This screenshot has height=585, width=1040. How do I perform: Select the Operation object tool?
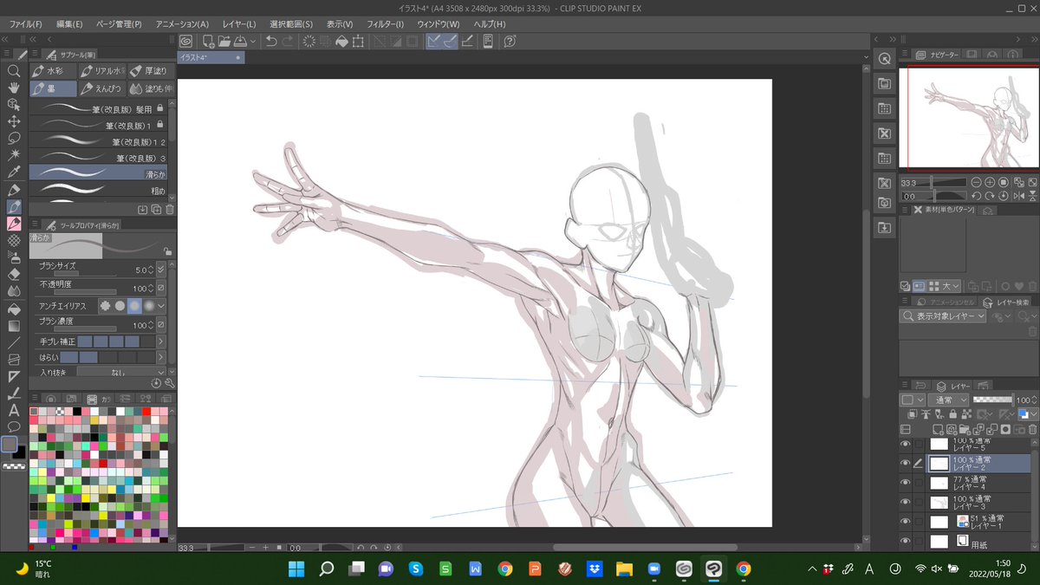pos(14,104)
